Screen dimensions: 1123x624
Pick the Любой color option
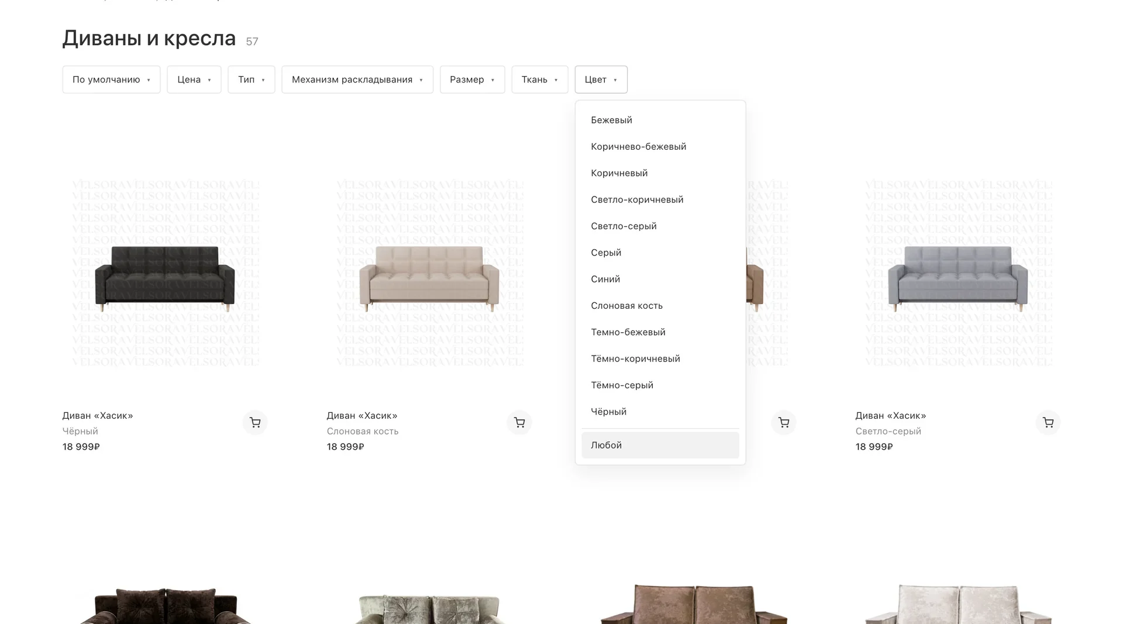pos(660,445)
